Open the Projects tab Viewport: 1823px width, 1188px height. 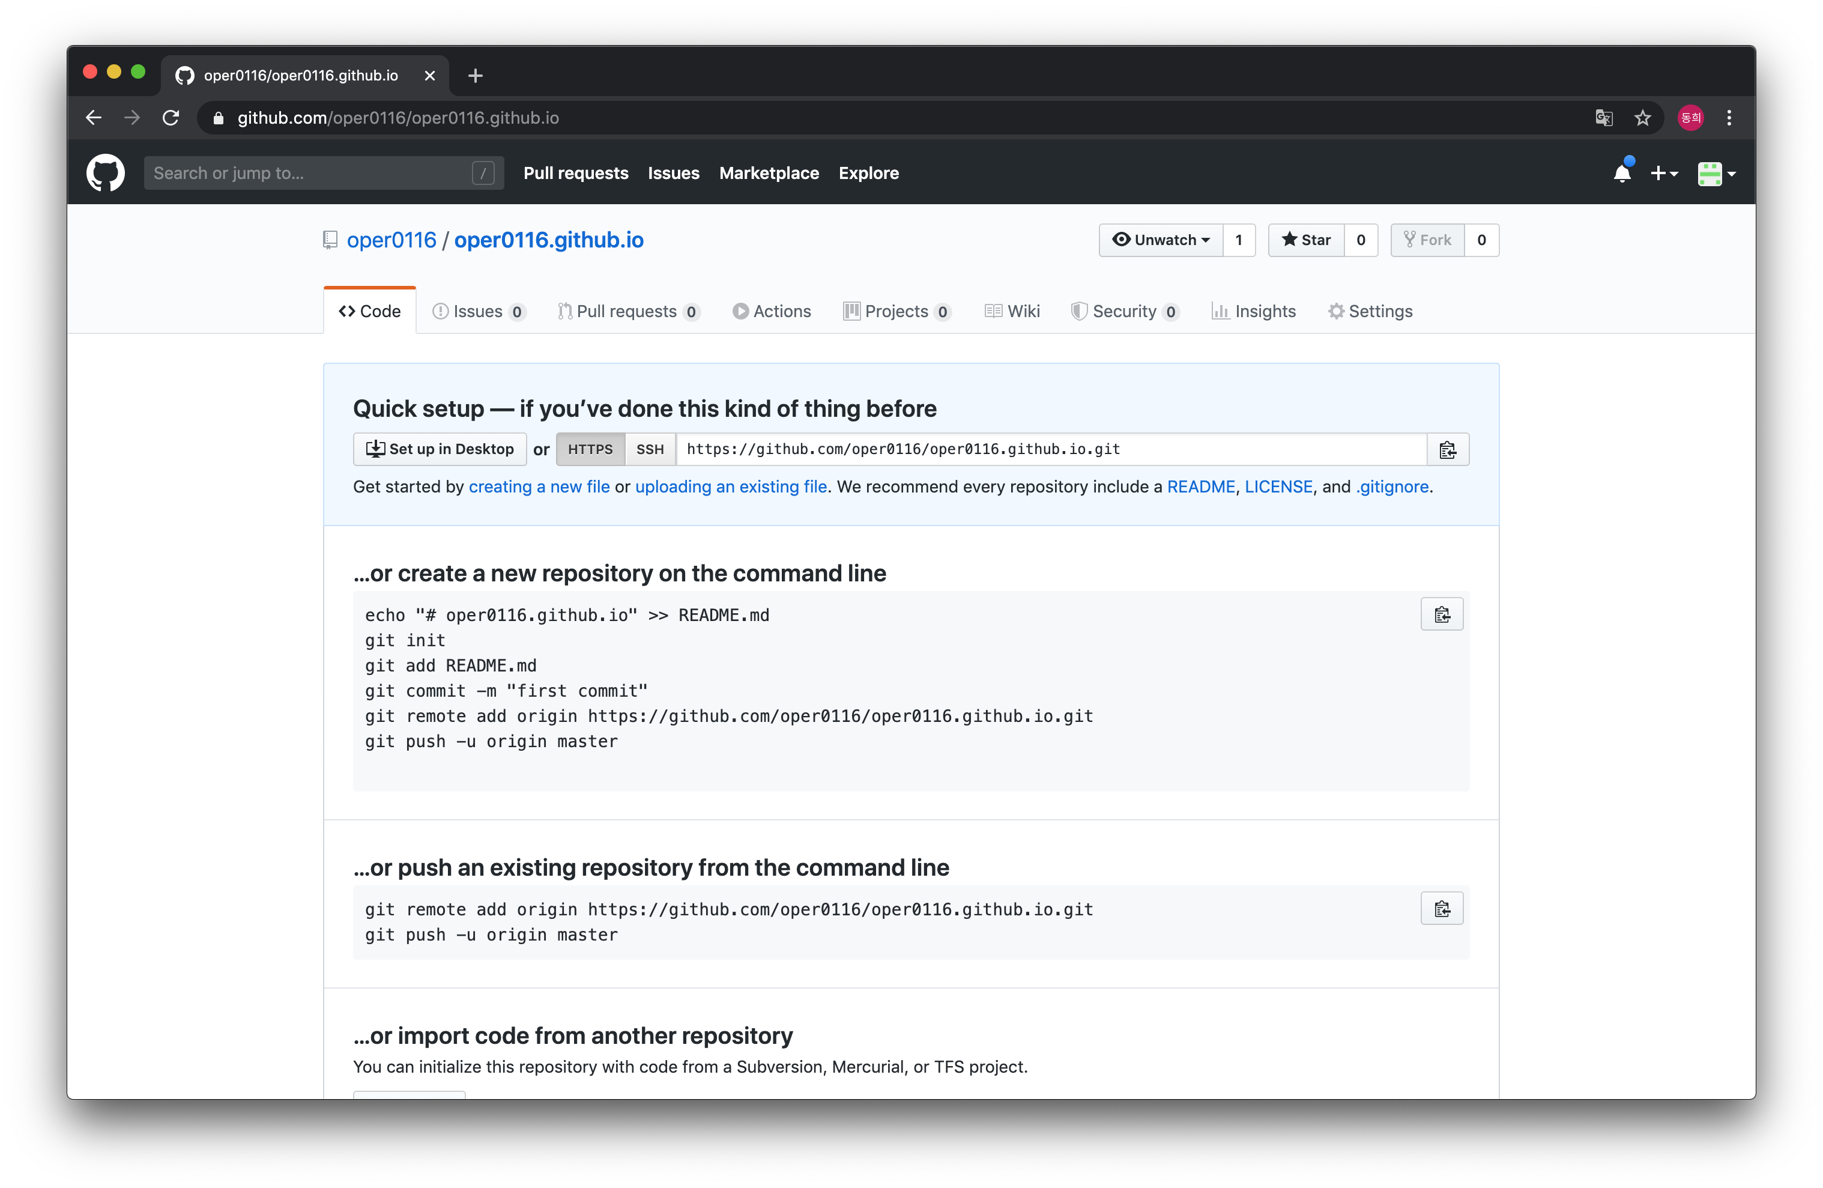[x=897, y=312]
